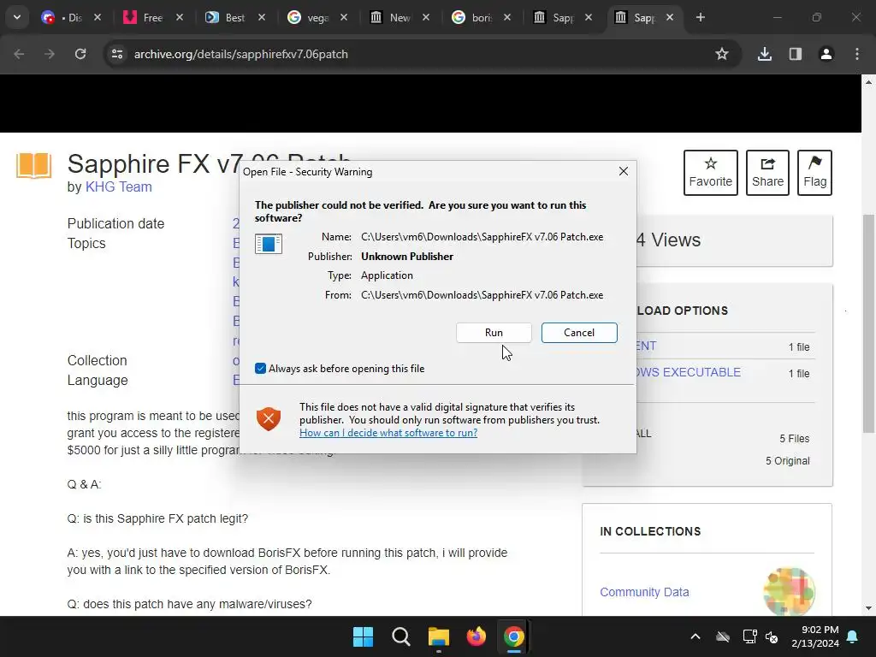Open 'How can I decide what software to run?' link

(x=388, y=432)
